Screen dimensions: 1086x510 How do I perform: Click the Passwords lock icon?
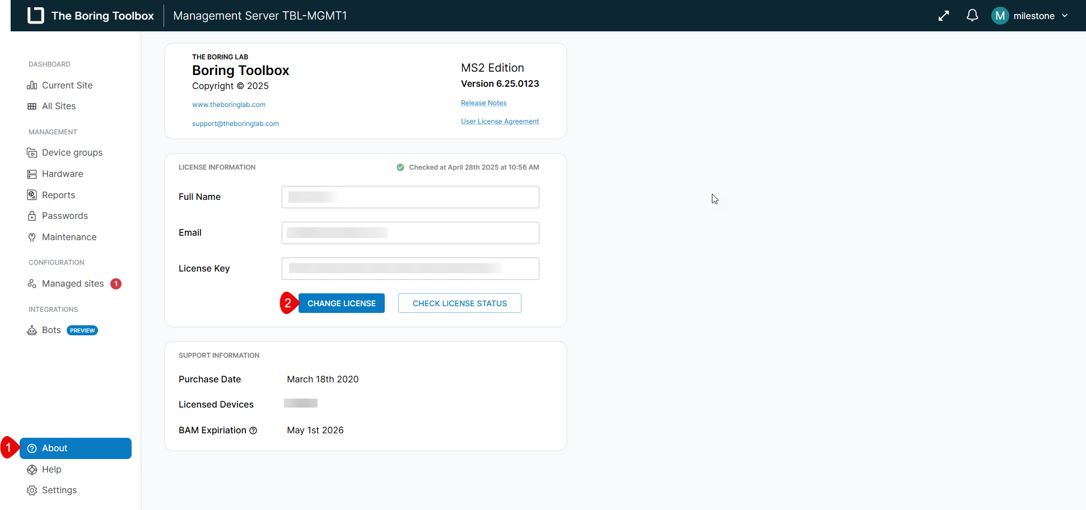pyautogui.click(x=32, y=216)
